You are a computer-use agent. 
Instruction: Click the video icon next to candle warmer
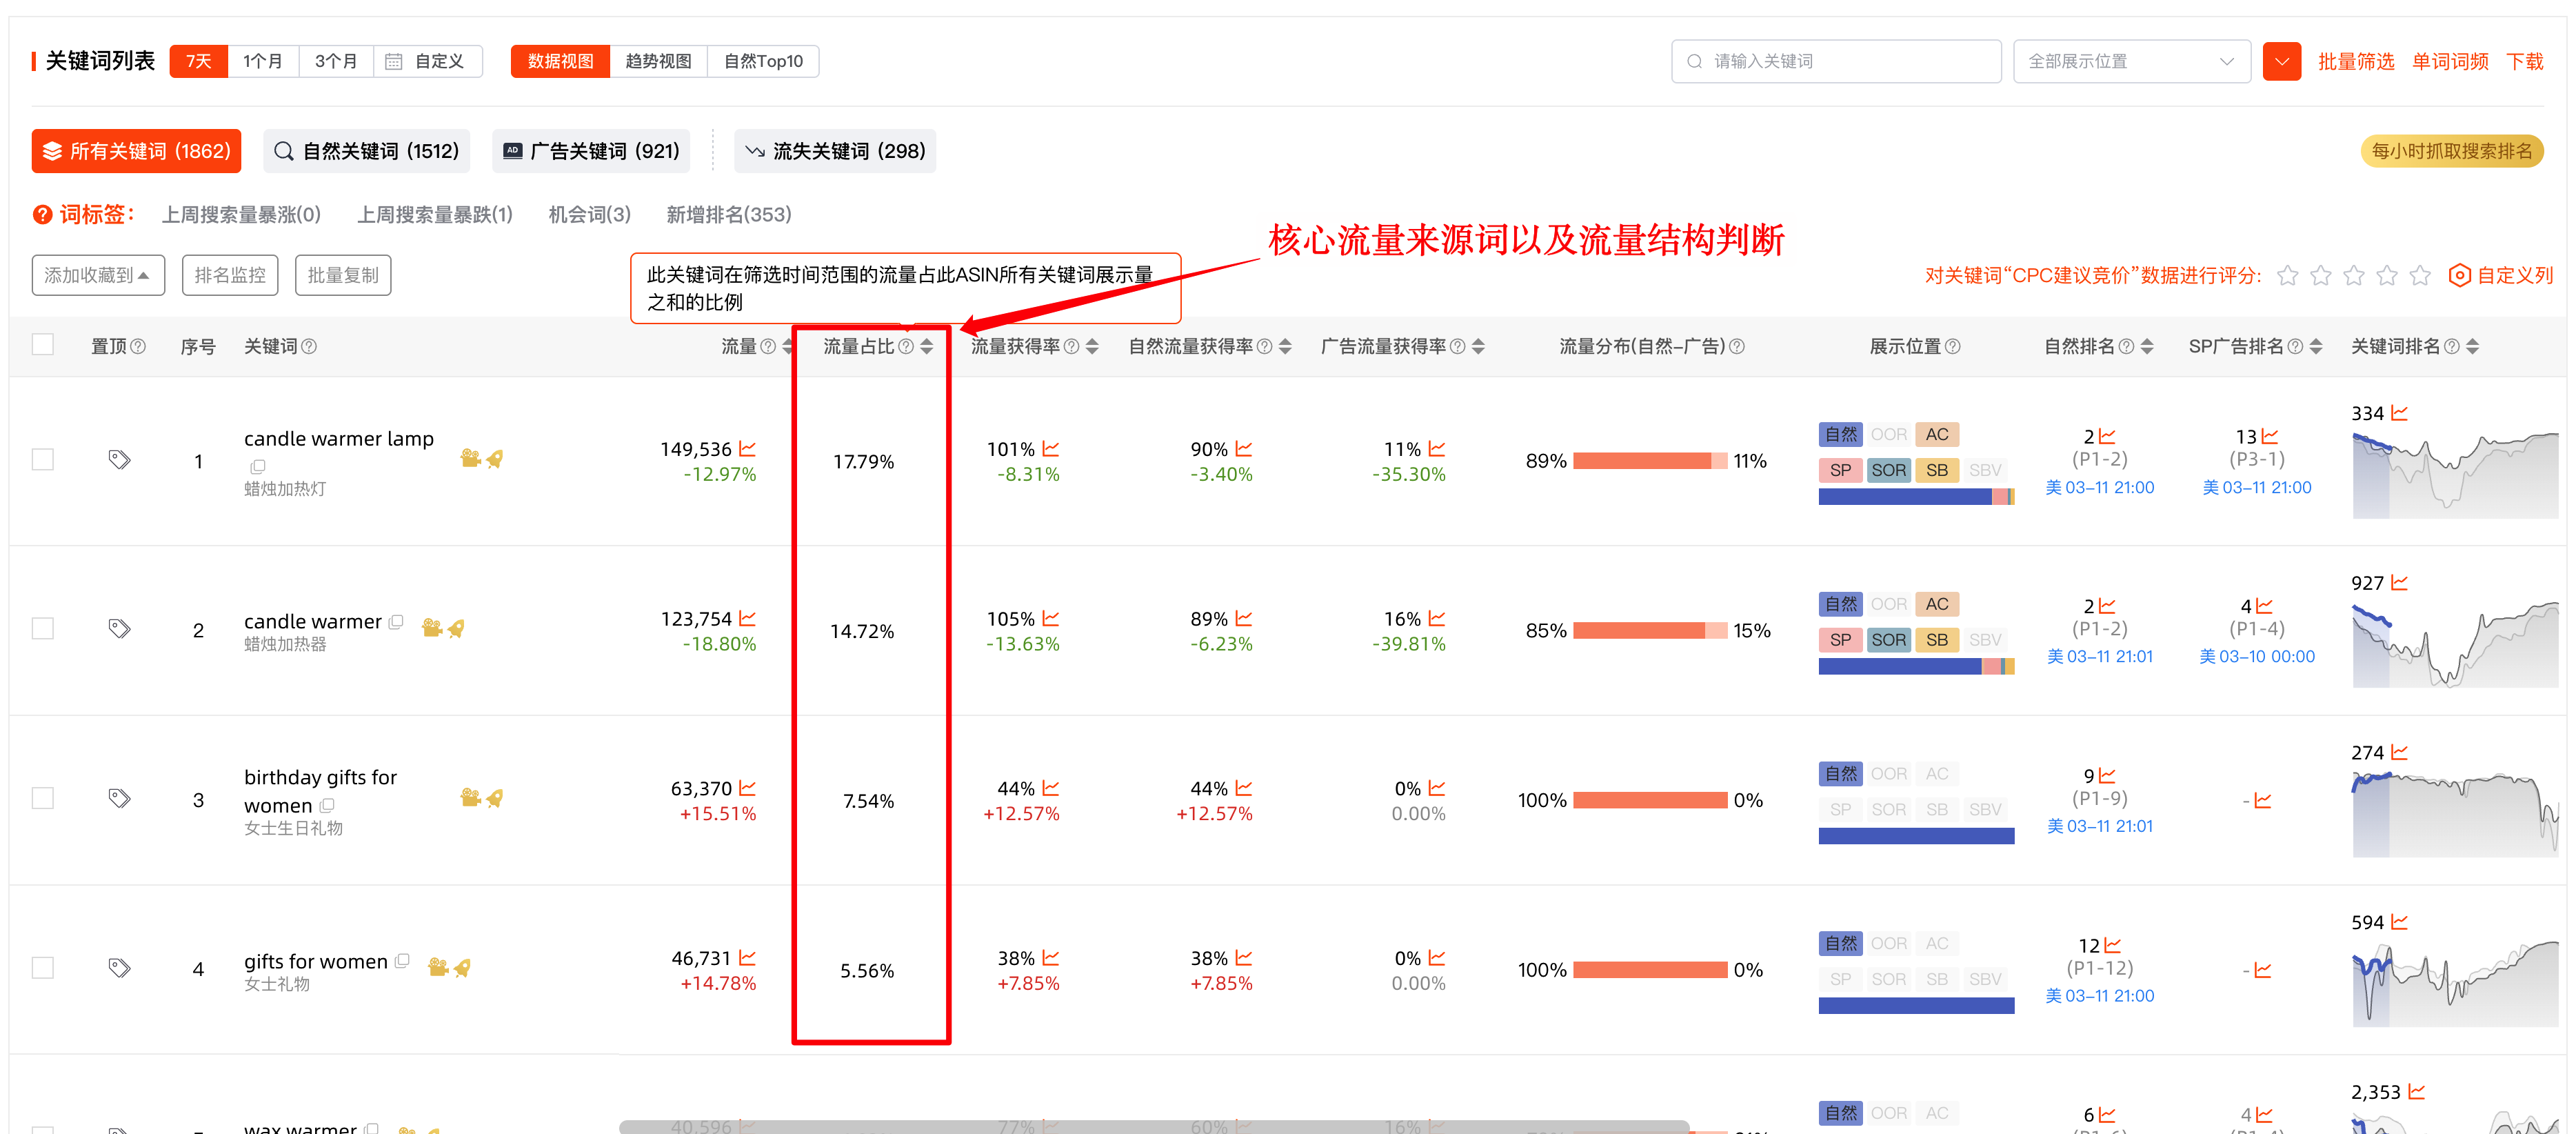click(x=431, y=628)
